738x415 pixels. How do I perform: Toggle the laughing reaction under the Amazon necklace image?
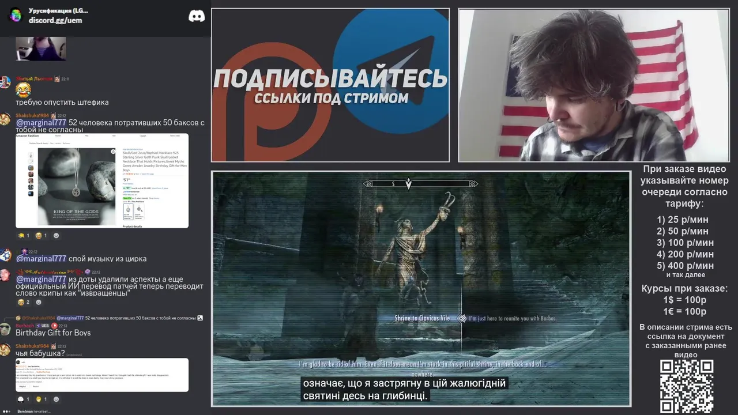point(41,236)
